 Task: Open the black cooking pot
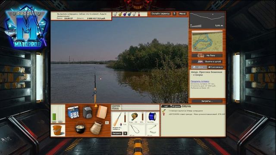click(x=80, y=127)
